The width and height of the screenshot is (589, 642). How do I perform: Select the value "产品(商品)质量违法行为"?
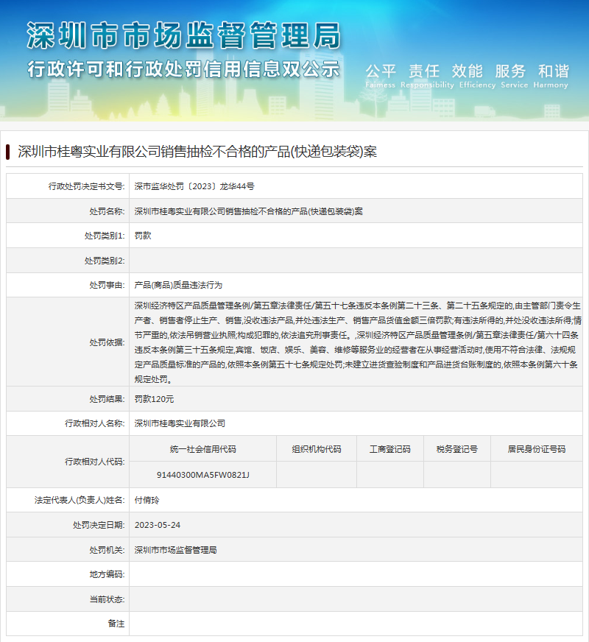178,286
